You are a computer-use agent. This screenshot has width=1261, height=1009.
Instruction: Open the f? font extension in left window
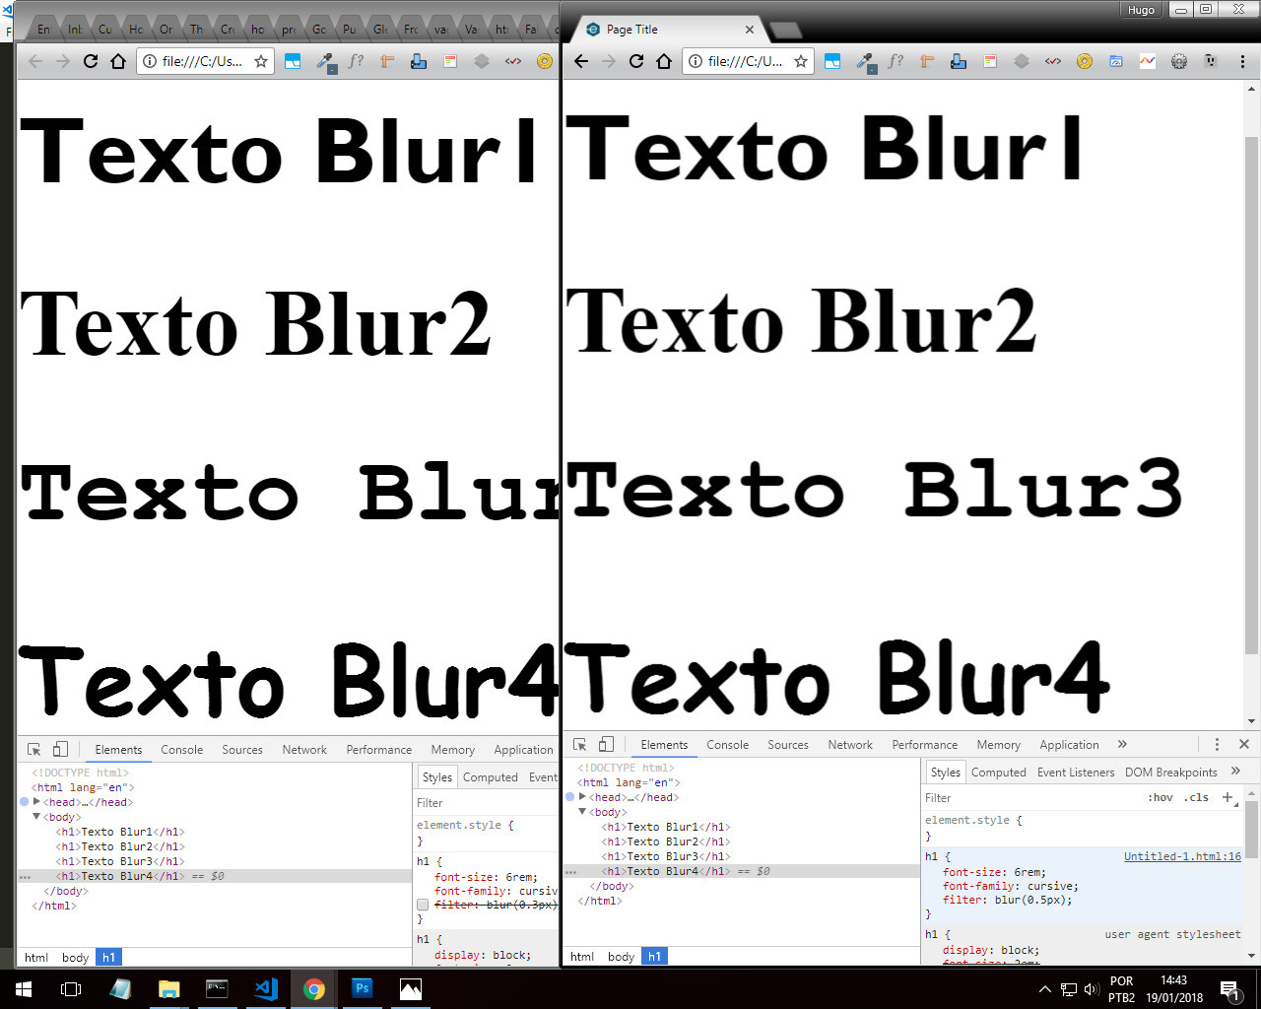click(356, 61)
